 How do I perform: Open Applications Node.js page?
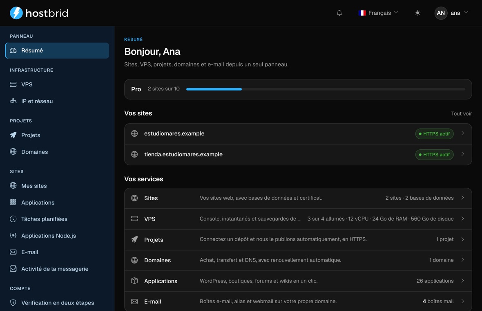57,236
